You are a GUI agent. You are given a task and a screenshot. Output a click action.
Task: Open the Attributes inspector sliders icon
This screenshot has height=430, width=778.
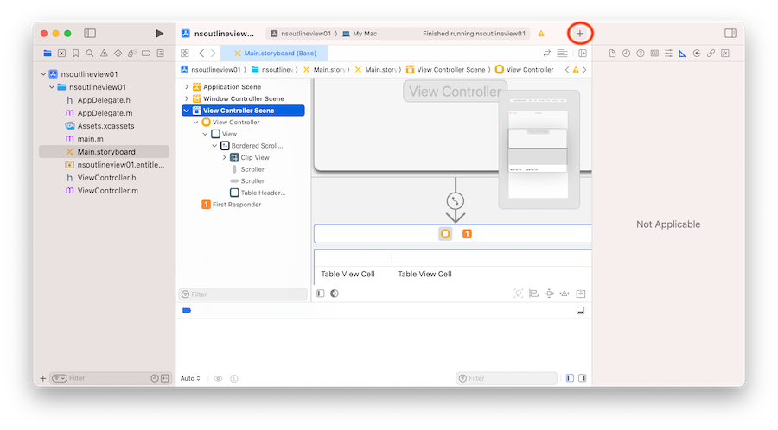point(668,54)
